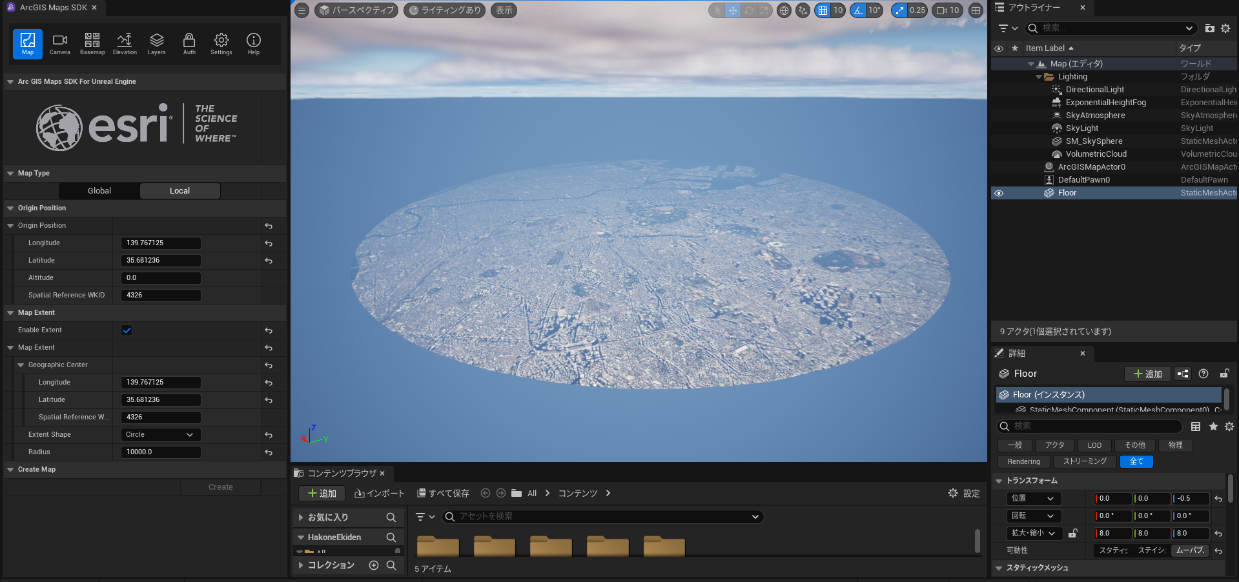
Task: Select the コンテンツブラウザ tab
Action: (x=342, y=474)
